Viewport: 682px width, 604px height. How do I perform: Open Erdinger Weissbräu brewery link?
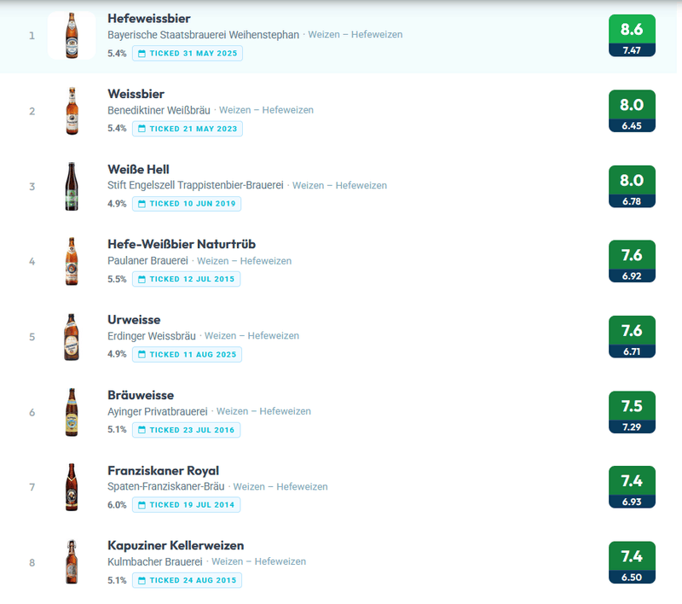point(152,336)
